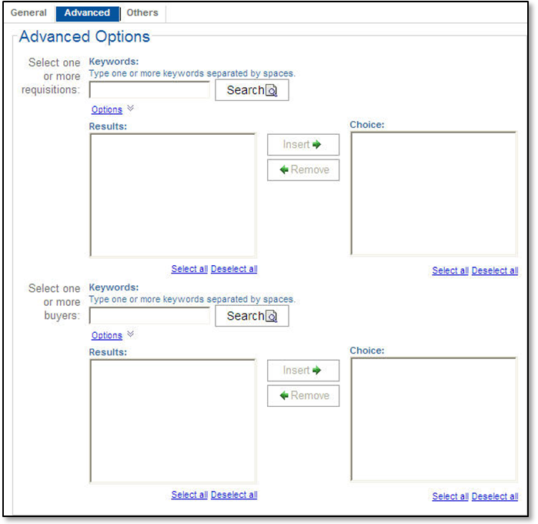This screenshot has height=524, width=538.
Task: Deselect all in requisitions Choice list
Action: point(495,270)
